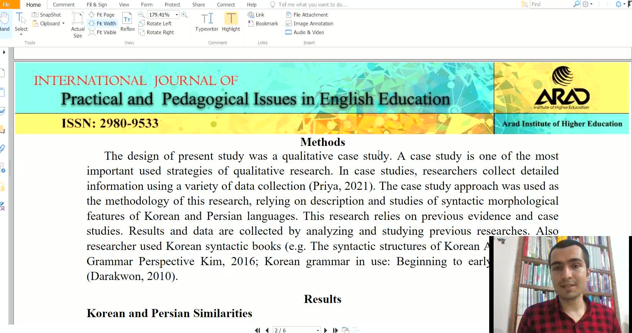Viewport: 632px width, 333px height.
Task: Open the Comment ribbon tab
Action: (x=63, y=5)
